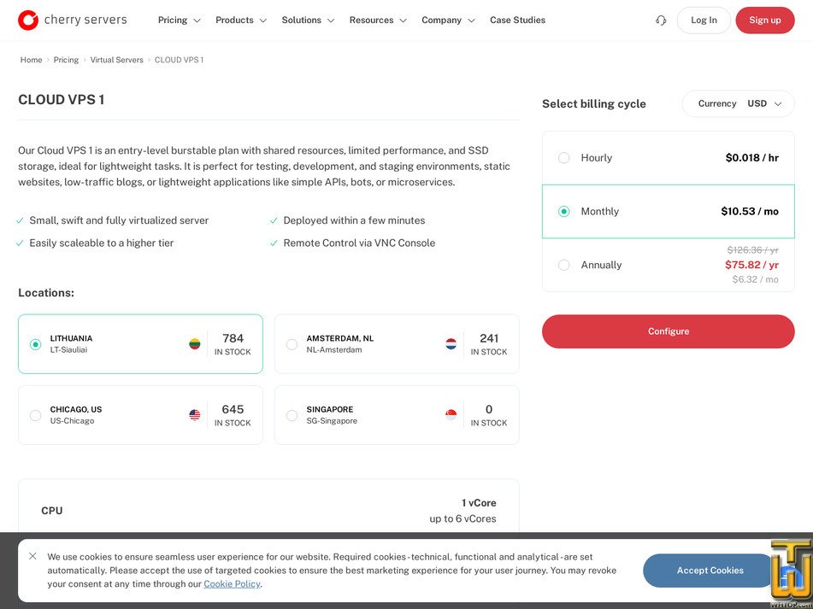Click the $6.32 / mo annual equivalent
This screenshot has width=813, height=609.
coord(755,279)
